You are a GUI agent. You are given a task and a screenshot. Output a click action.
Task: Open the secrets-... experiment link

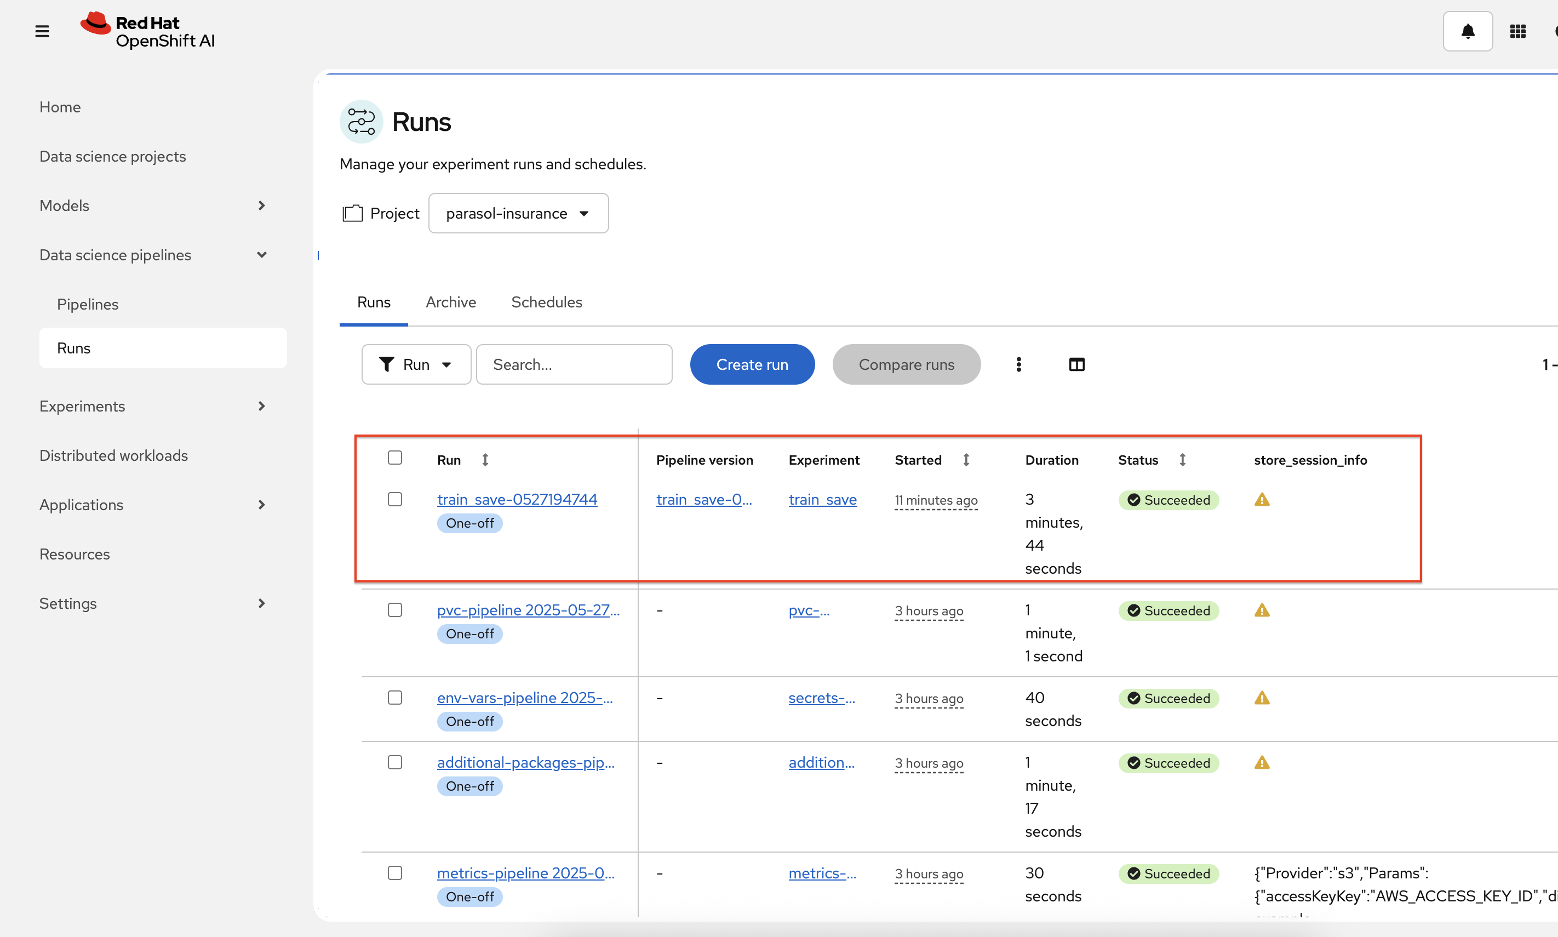point(822,698)
